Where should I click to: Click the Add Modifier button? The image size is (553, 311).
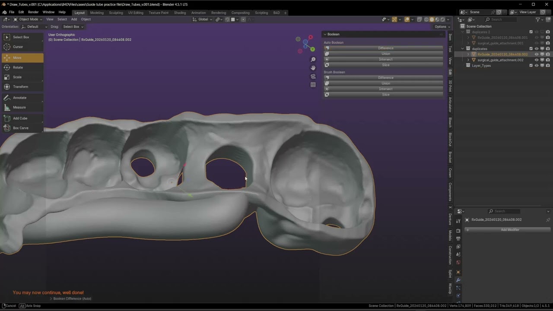pyautogui.click(x=507, y=230)
